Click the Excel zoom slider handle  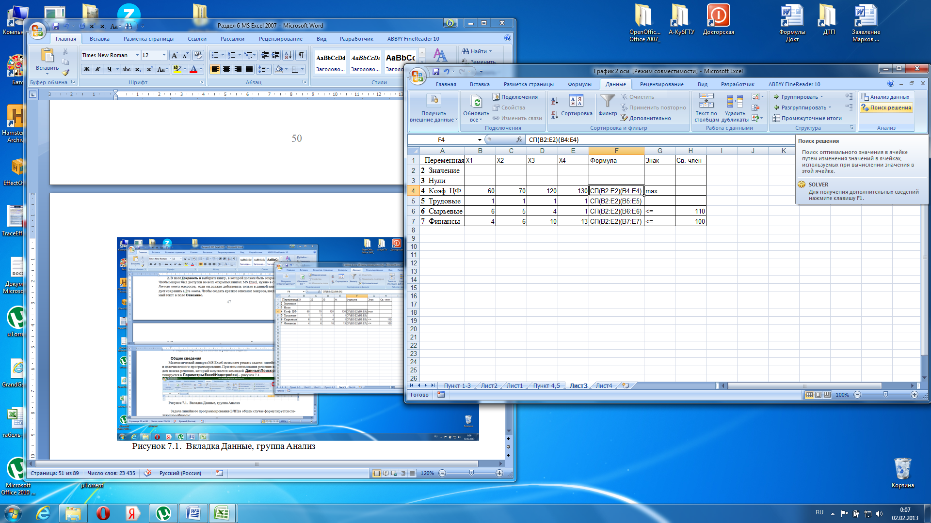coord(885,395)
